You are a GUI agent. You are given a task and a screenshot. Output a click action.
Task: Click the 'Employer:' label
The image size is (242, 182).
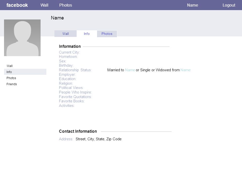point(67,74)
